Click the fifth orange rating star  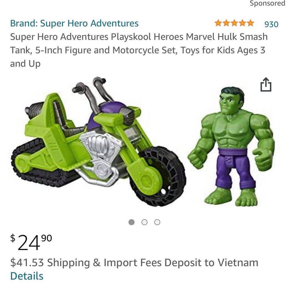click(251, 22)
